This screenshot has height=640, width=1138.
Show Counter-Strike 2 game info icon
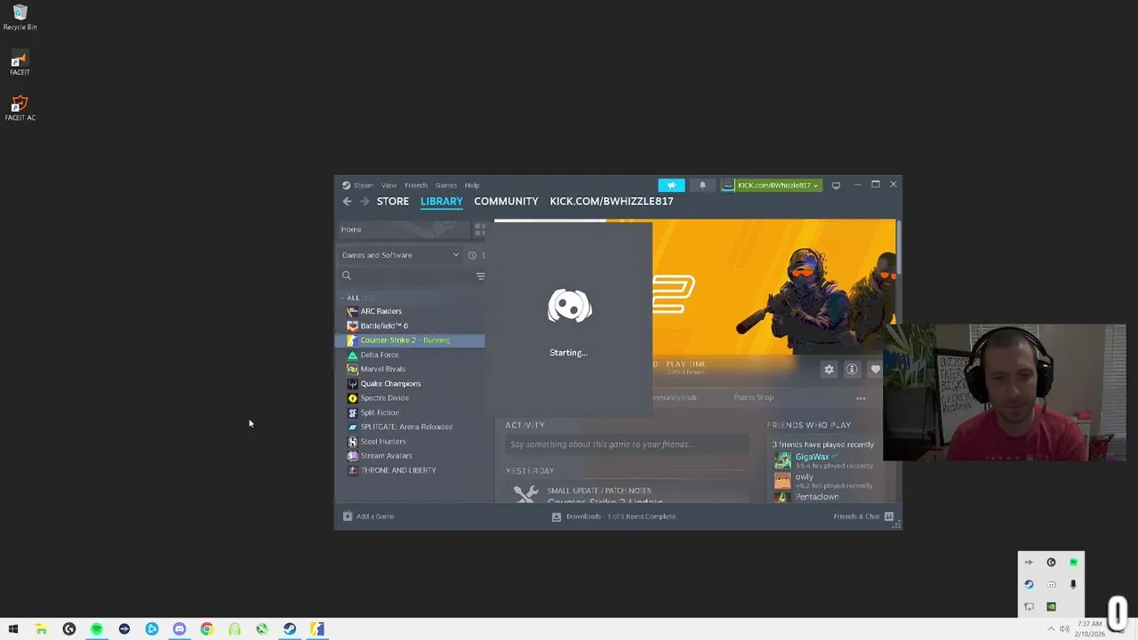(852, 370)
